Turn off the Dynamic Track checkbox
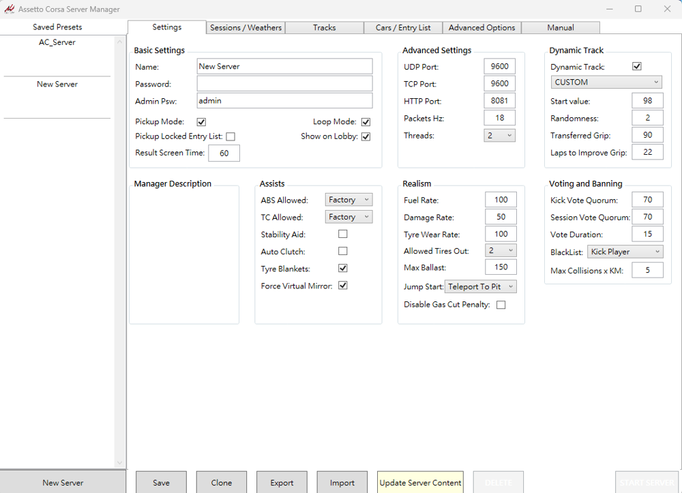The width and height of the screenshot is (682, 493). (637, 66)
